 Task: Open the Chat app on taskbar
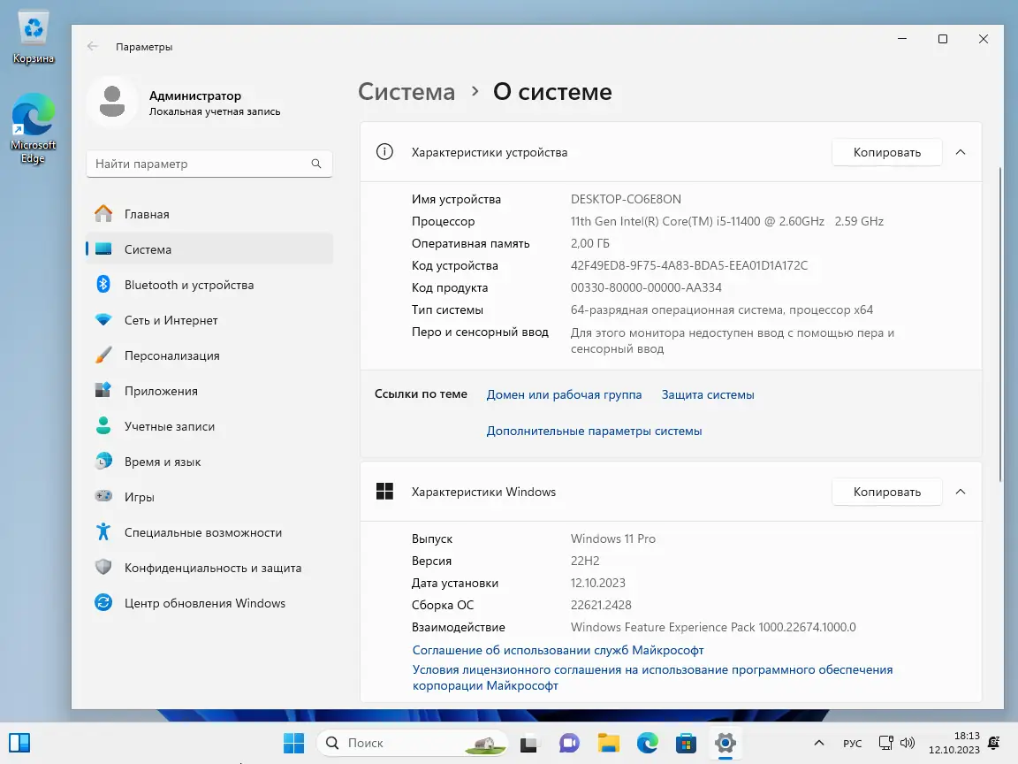tap(569, 743)
